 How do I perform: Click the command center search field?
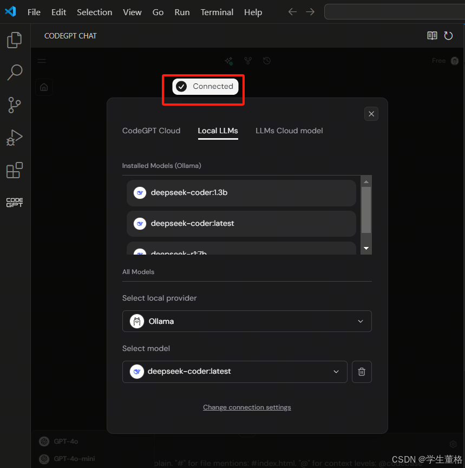pyautogui.click(x=394, y=12)
